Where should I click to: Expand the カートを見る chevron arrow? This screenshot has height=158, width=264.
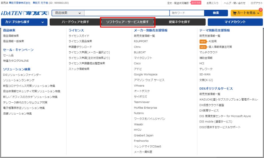tap(258, 13)
